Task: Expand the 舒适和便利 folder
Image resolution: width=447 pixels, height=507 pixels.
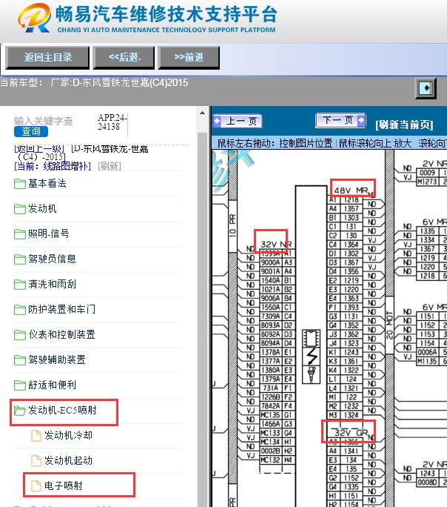Action: pyautogui.click(x=52, y=385)
